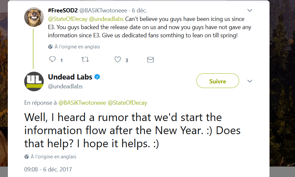Follow Undead Labs with Suivre button
This screenshot has width=295, height=177.
click(218, 81)
